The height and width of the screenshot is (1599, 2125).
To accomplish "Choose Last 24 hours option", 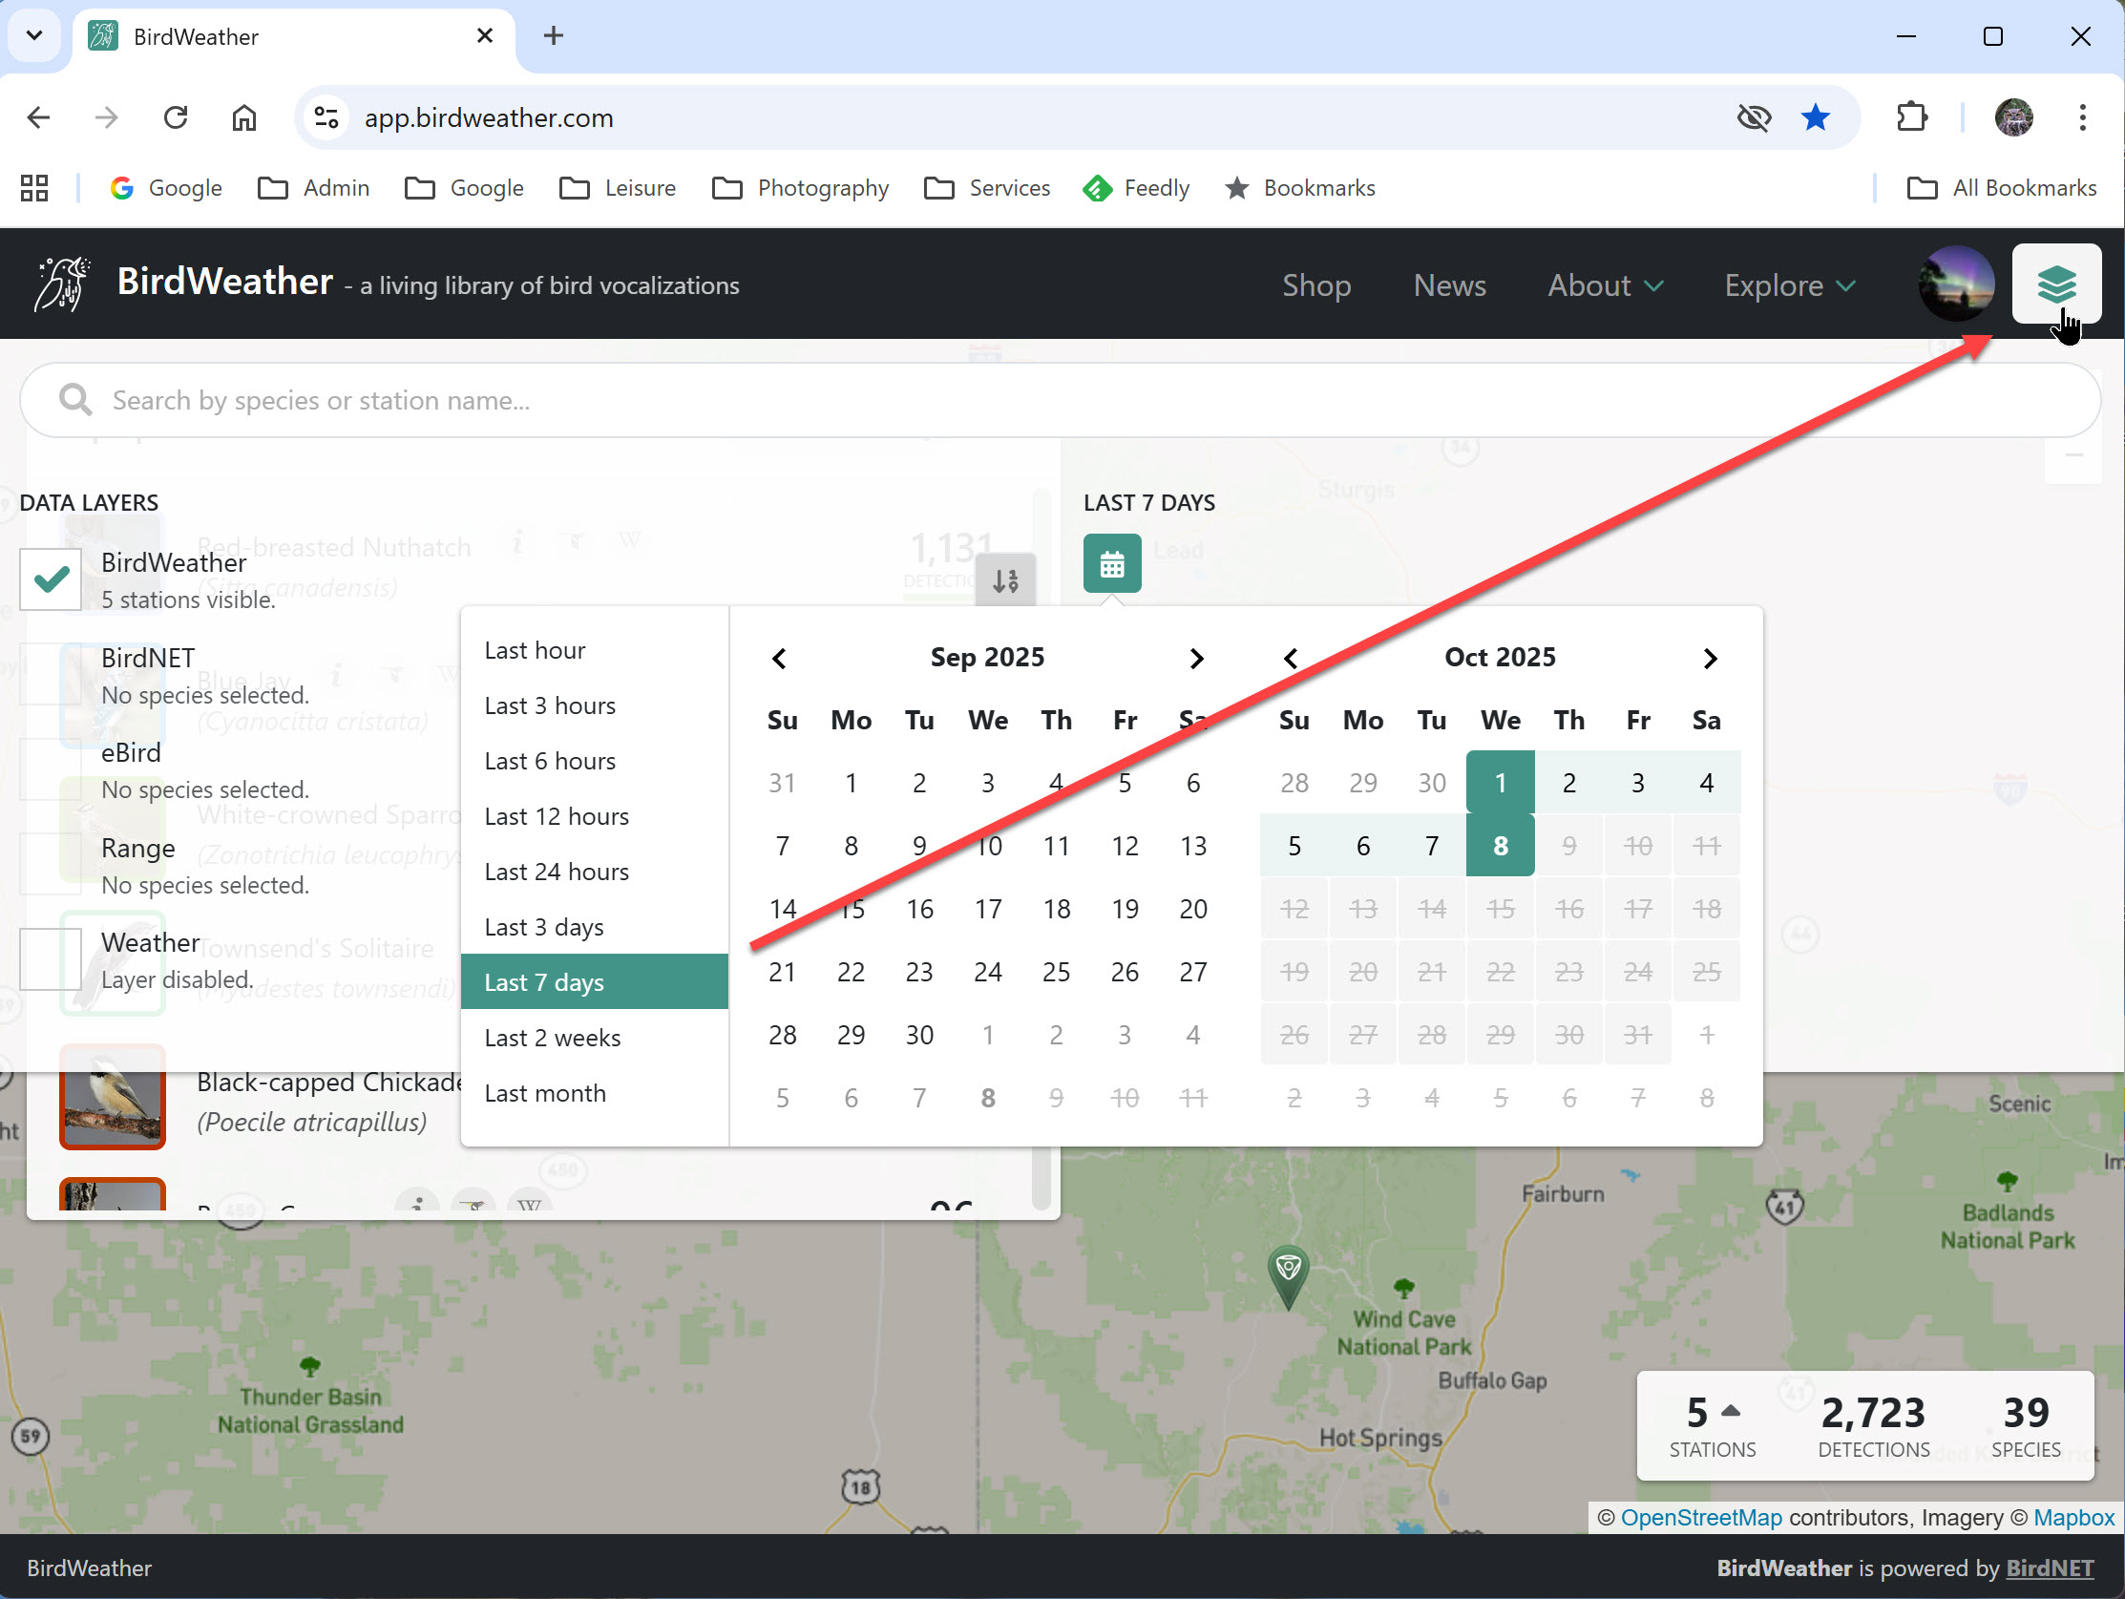I will pyautogui.click(x=557, y=872).
